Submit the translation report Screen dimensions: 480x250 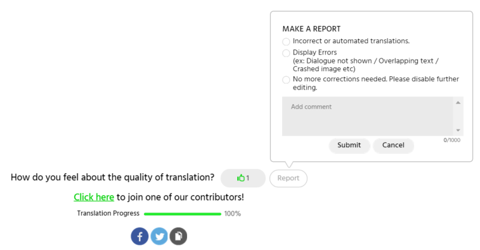coord(349,145)
